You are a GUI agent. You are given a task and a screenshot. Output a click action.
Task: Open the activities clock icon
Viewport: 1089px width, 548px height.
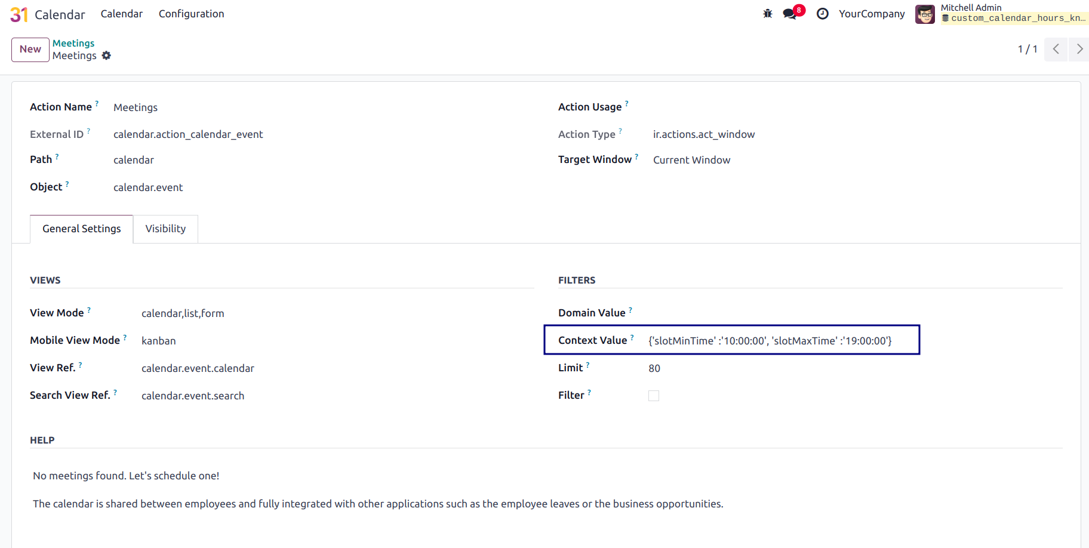[x=823, y=14]
